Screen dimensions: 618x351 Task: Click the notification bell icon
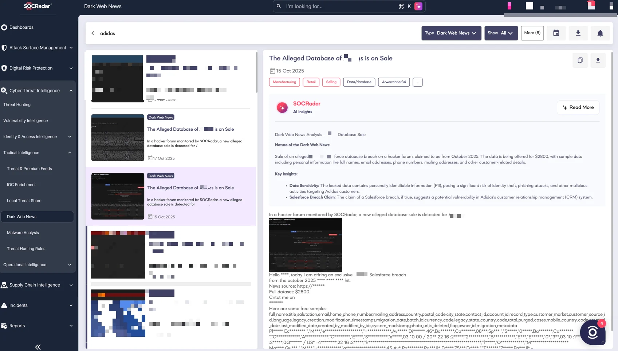pos(600,33)
